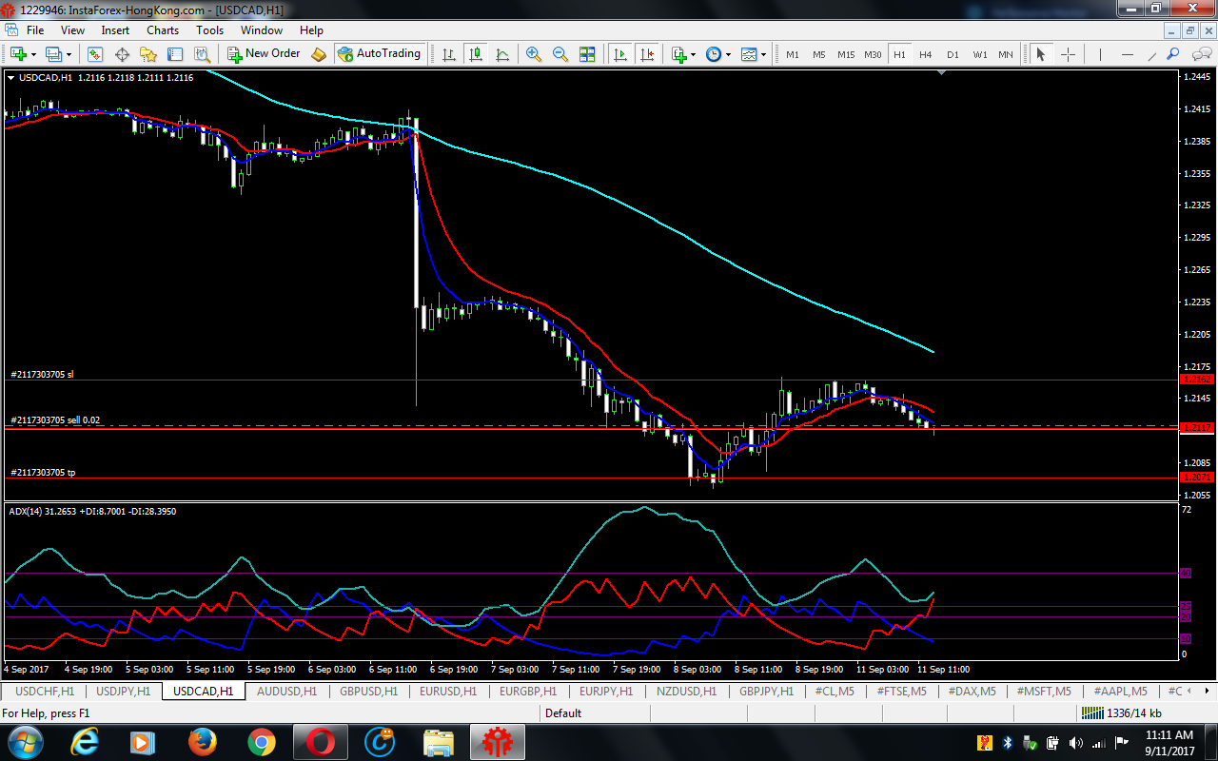The width and height of the screenshot is (1218, 761).
Task: Select the Vertical Line drawing tool
Action: (x=1101, y=54)
